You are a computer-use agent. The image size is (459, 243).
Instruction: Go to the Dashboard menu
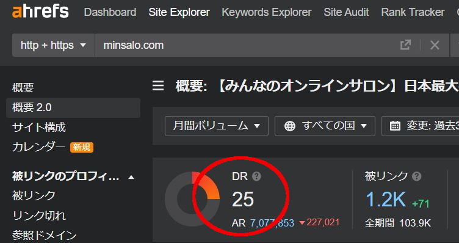coord(110,12)
